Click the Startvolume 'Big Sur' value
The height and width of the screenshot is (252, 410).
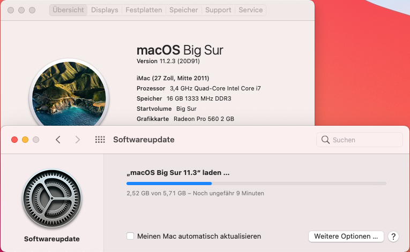187,109
